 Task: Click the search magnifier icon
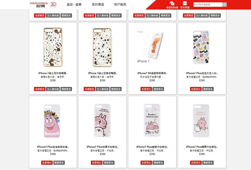tap(225, 4)
